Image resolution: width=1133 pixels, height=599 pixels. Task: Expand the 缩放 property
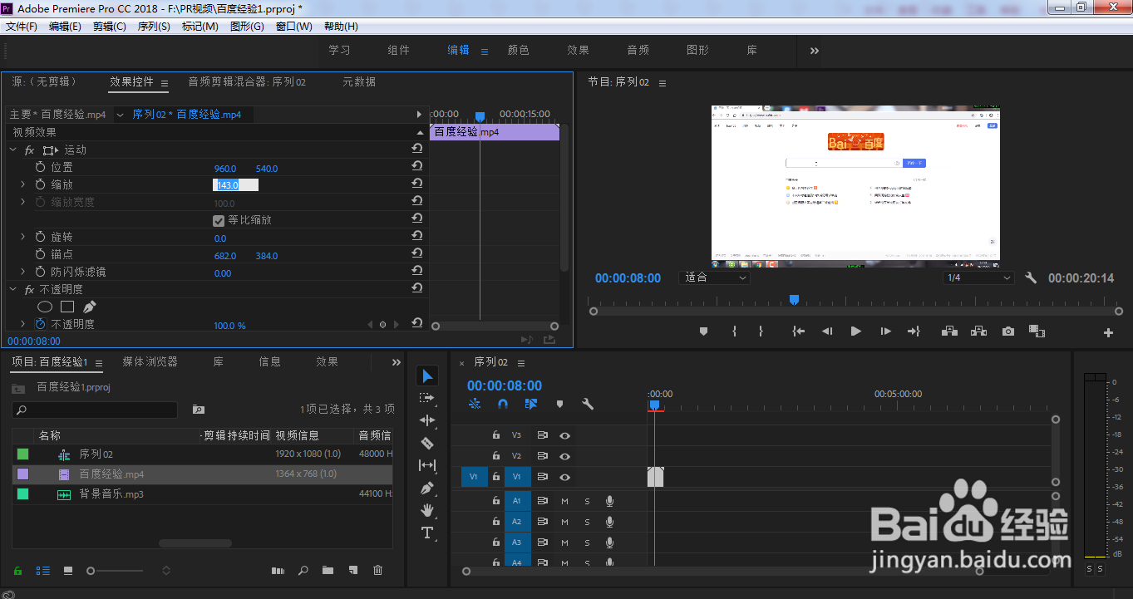click(23, 184)
